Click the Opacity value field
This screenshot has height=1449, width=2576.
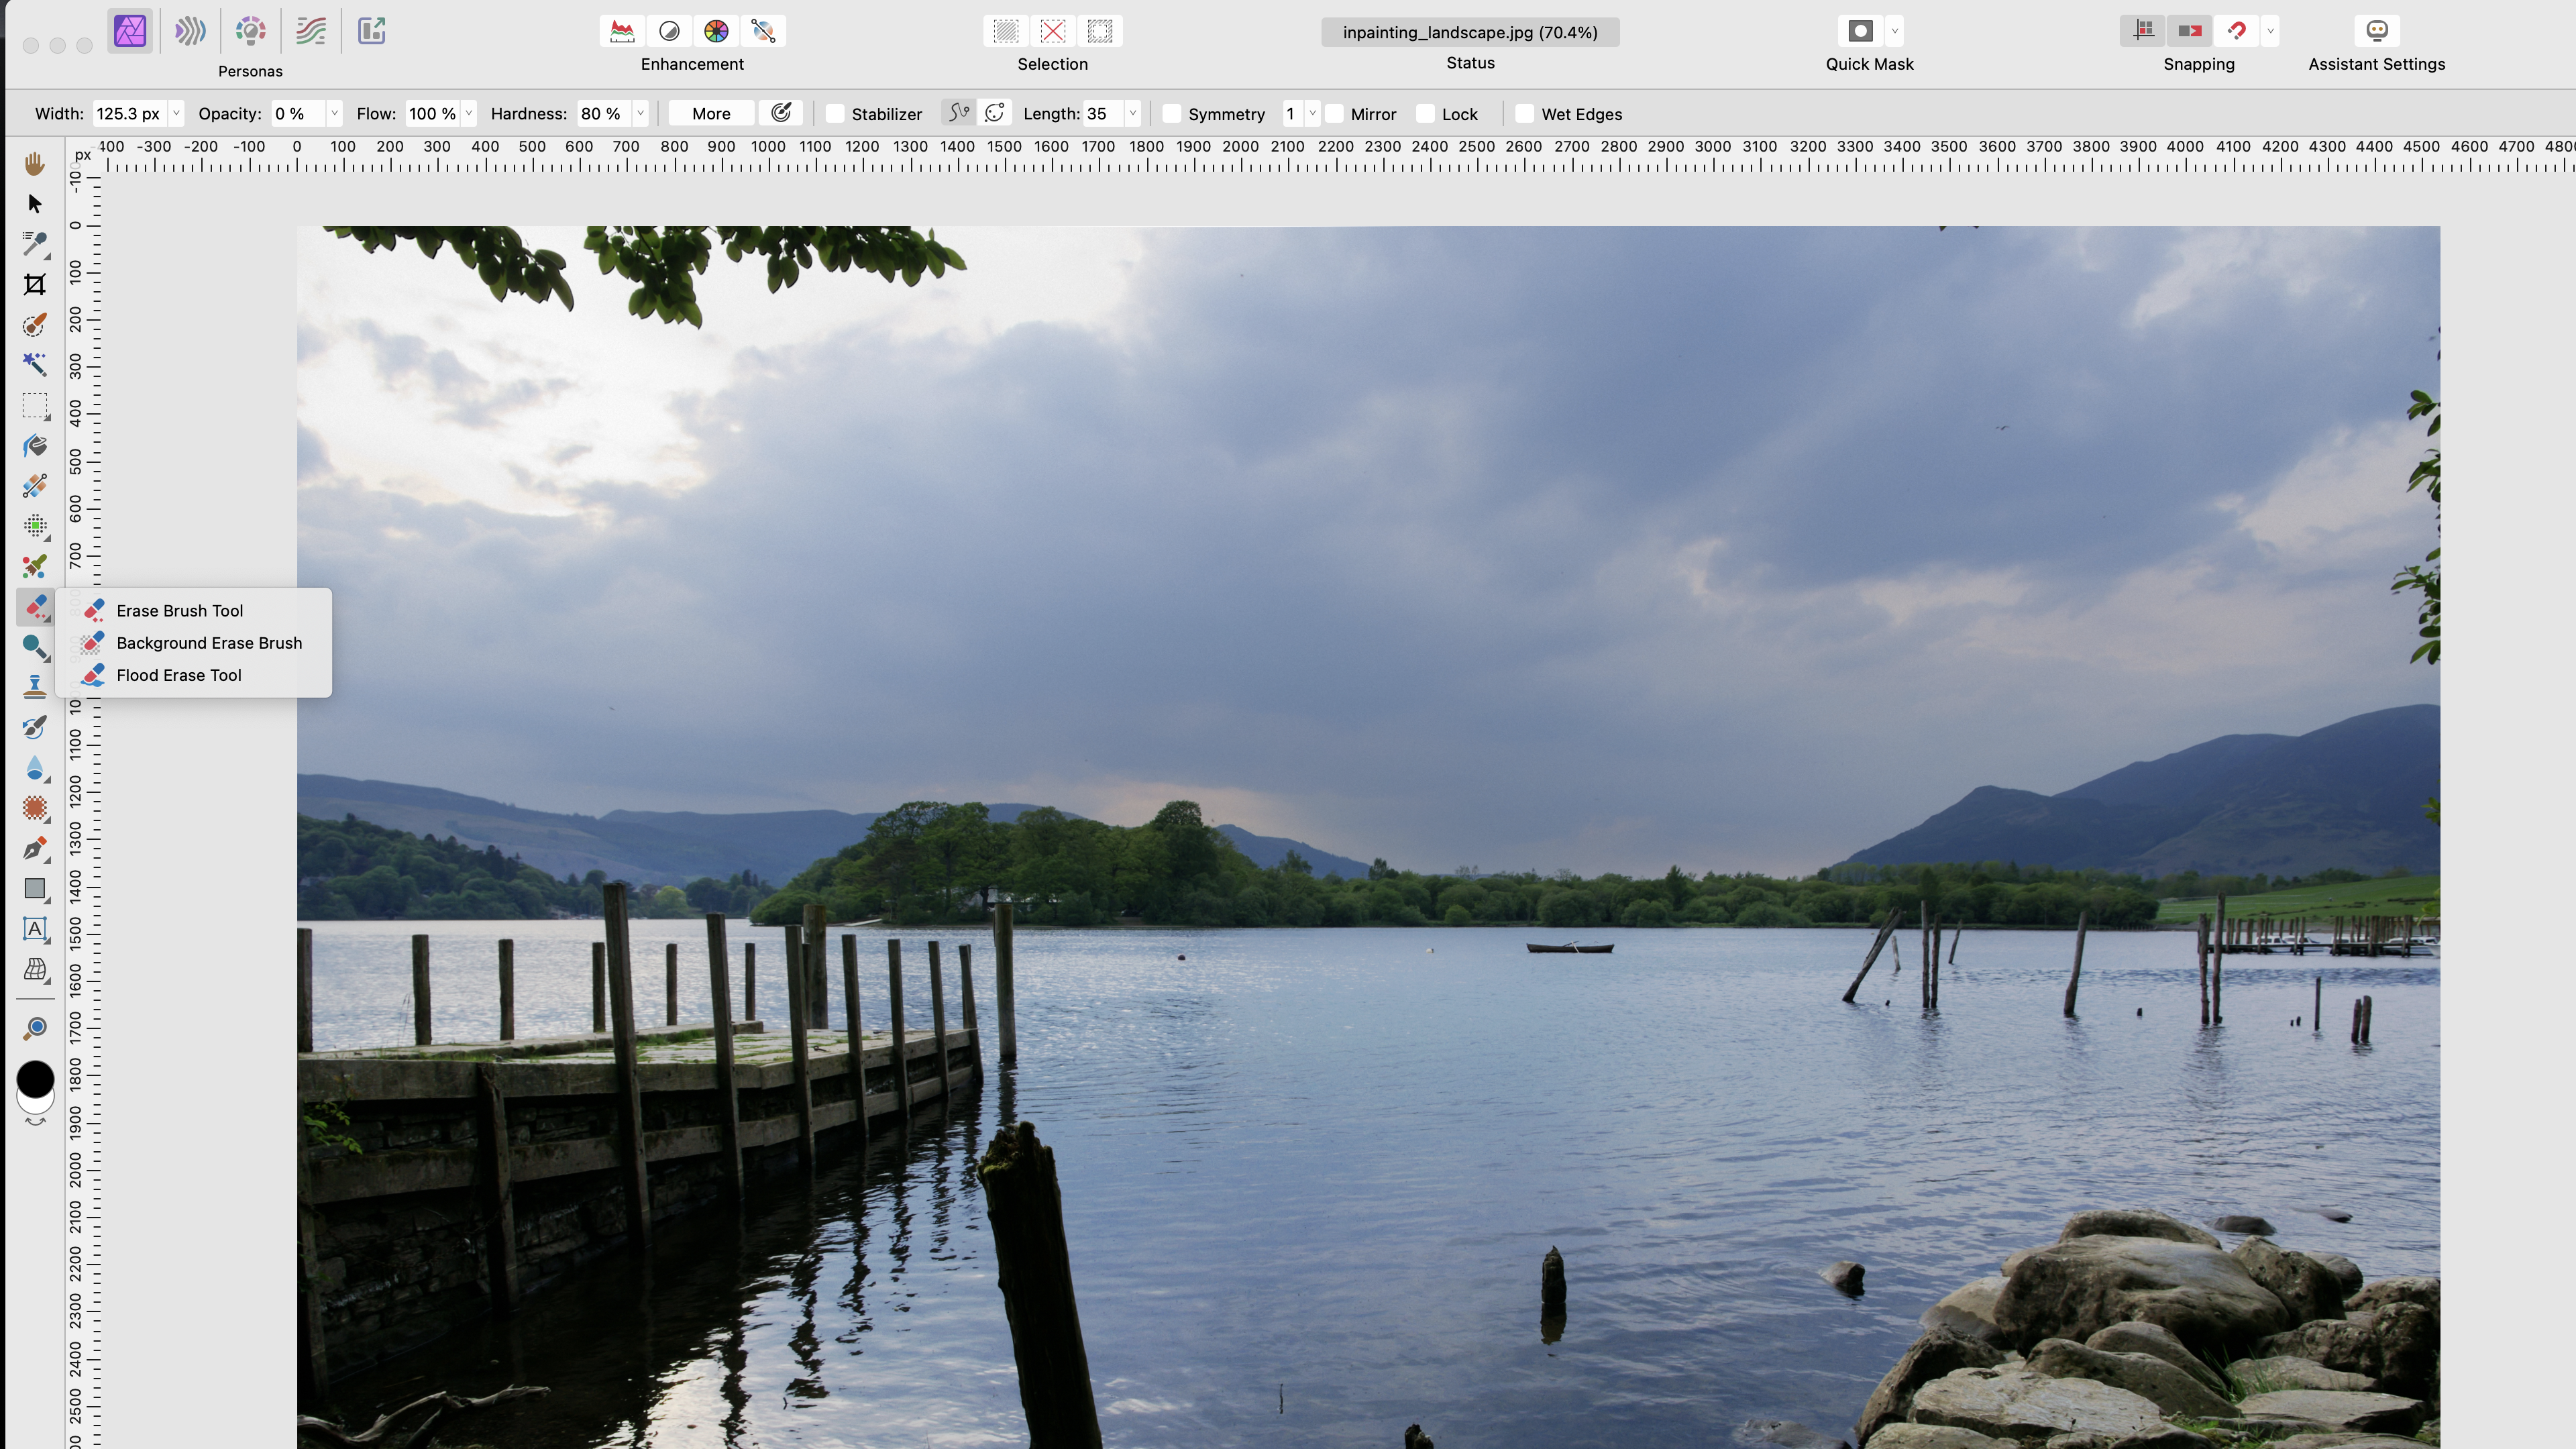[x=297, y=114]
